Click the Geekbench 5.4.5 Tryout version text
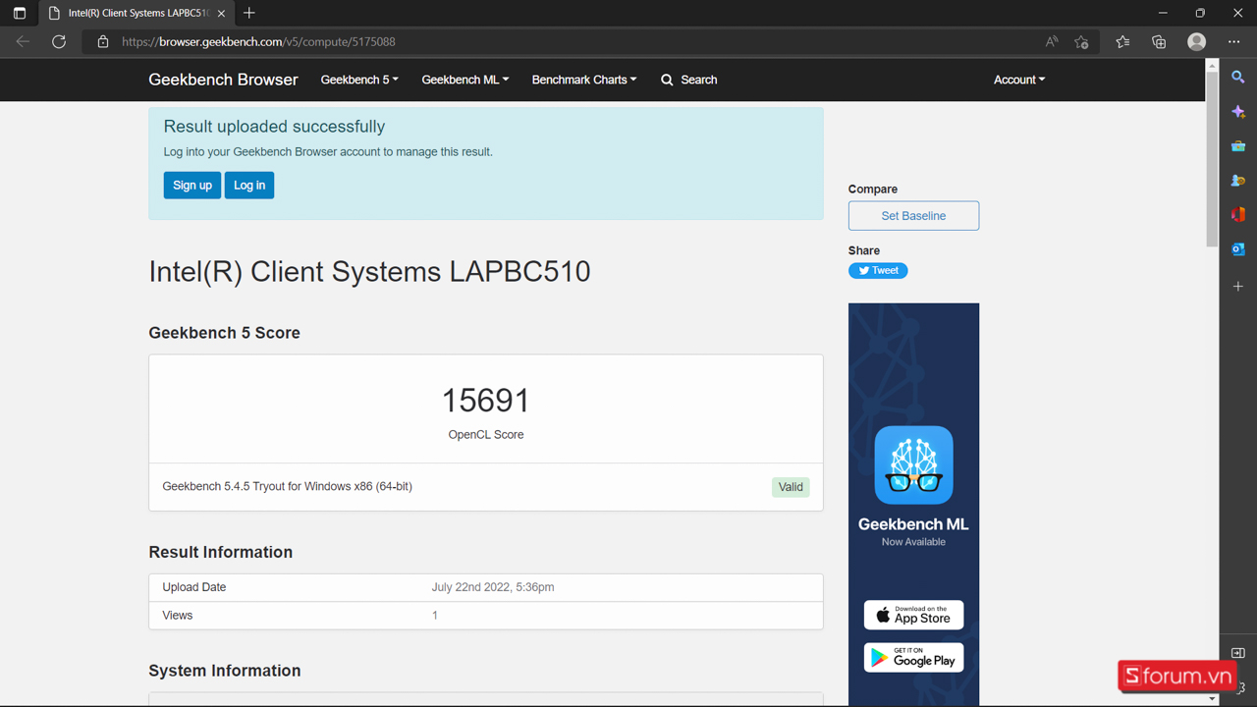The image size is (1257, 707). click(287, 486)
